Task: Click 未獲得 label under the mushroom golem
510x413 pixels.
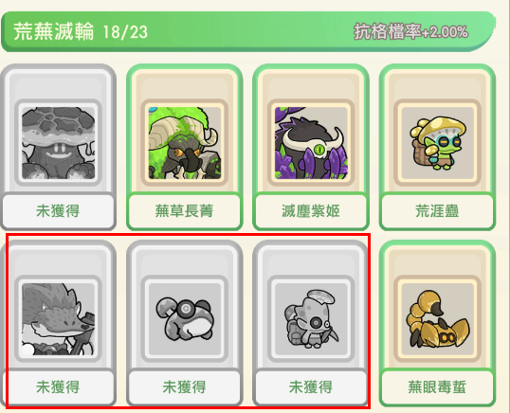Action: tap(58, 211)
